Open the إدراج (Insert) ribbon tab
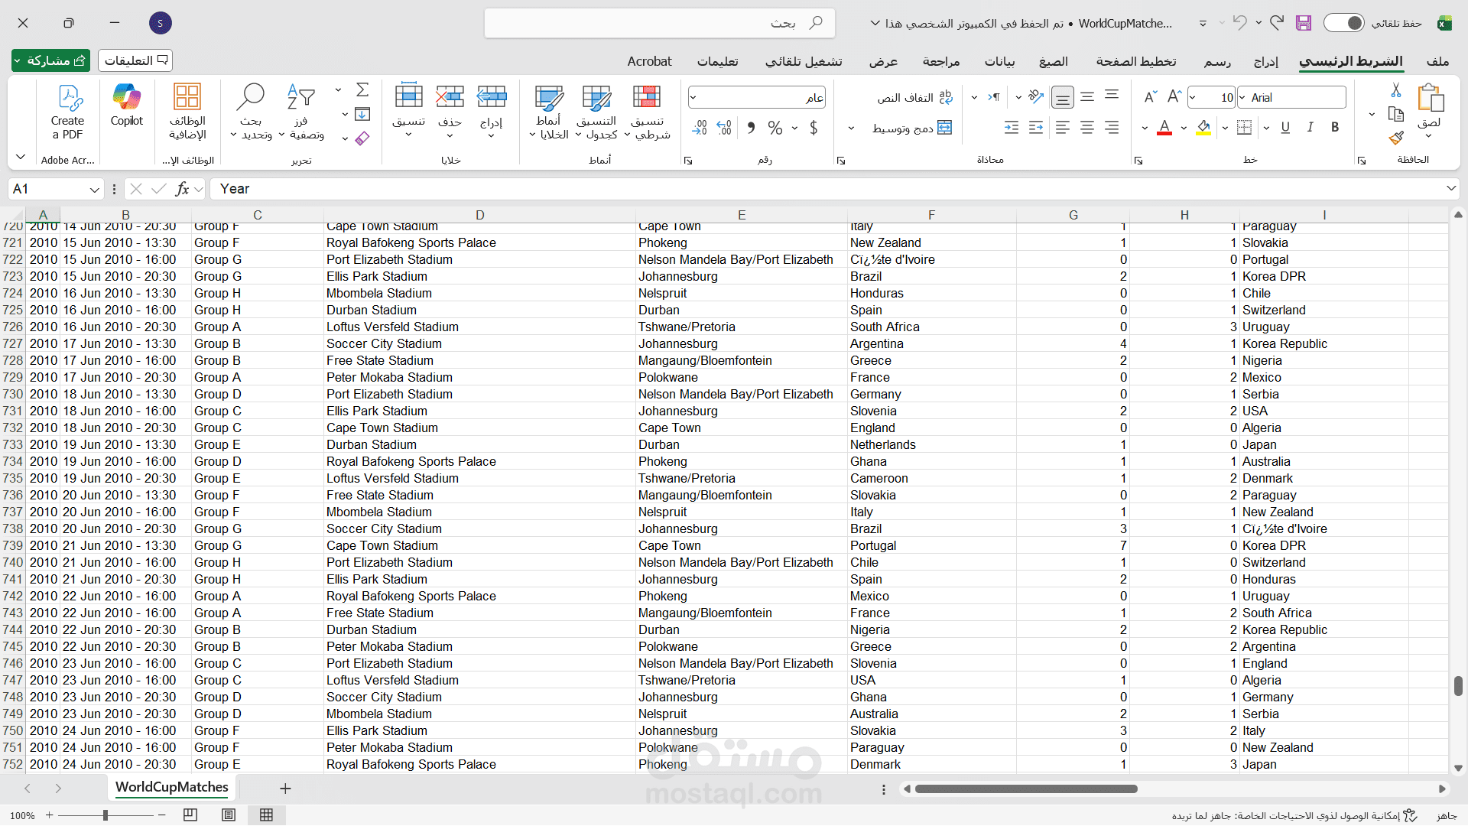 point(1265,61)
